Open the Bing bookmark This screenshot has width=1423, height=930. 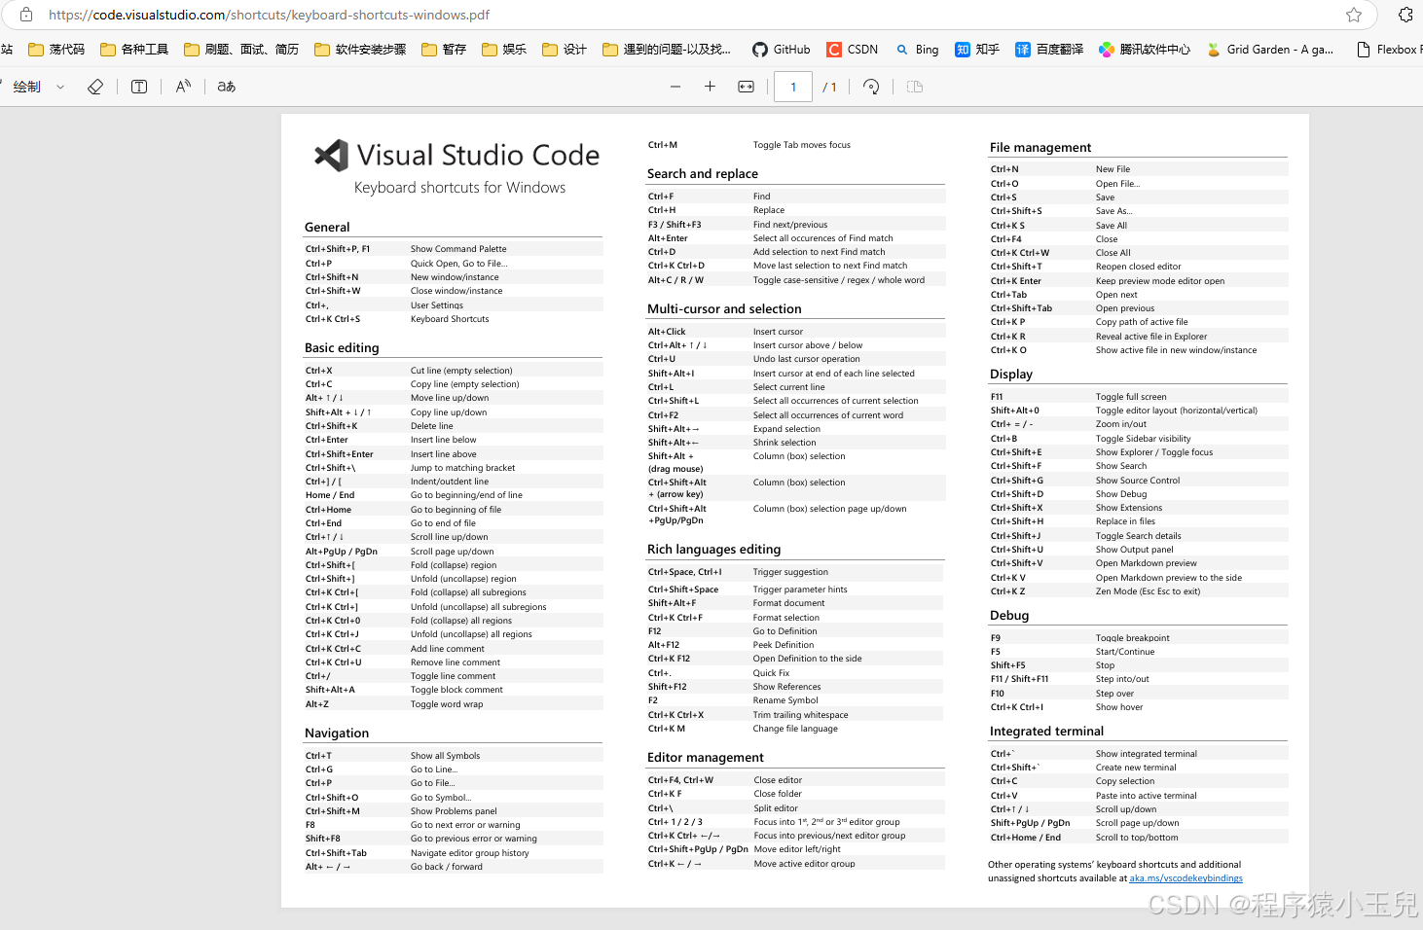(917, 50)
